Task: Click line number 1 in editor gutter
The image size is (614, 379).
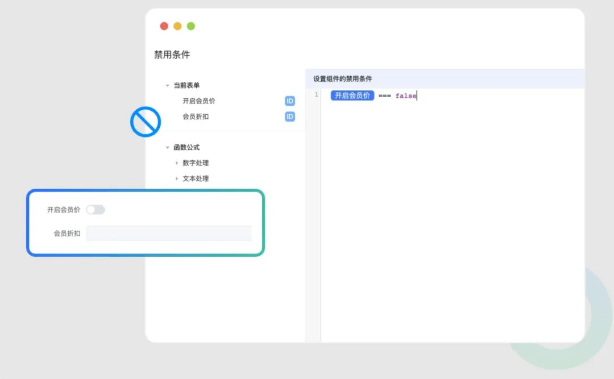Action: (x=317, y=95)
